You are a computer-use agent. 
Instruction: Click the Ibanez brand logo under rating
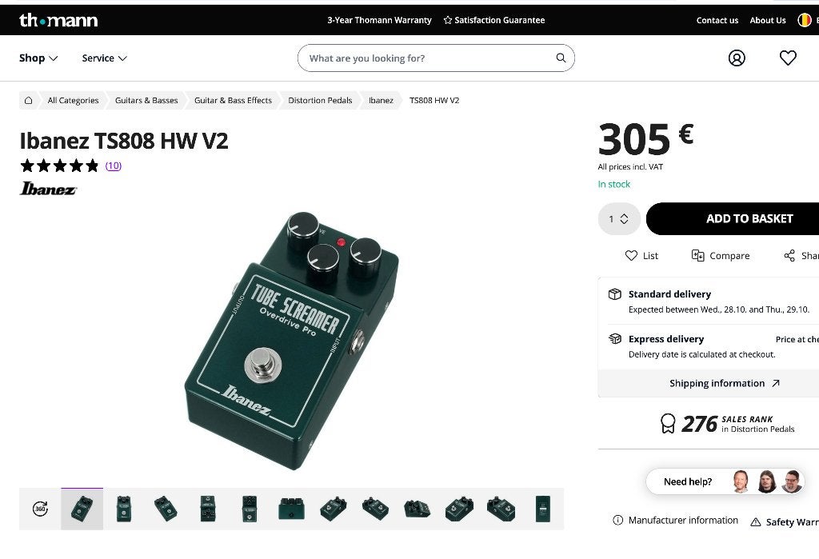click(48, 189)
